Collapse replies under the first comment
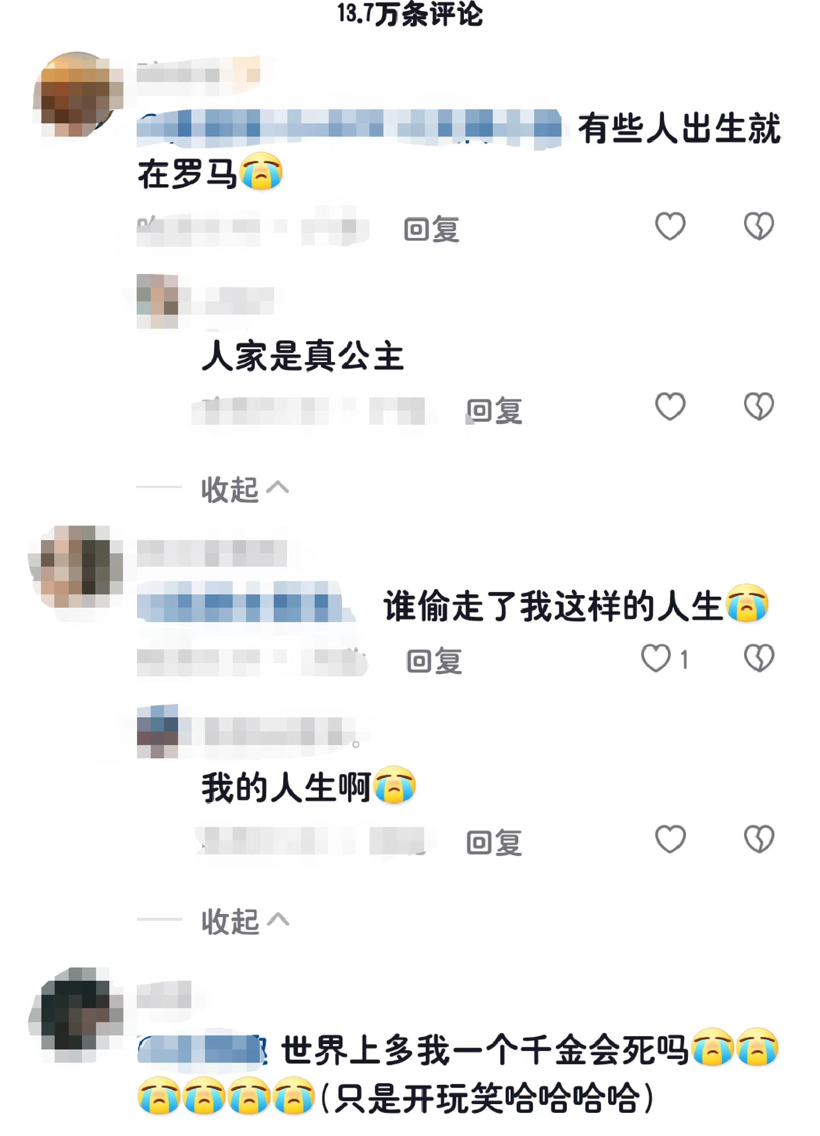The height and width of the screenshot is (1136, 820). click(245, 489)
